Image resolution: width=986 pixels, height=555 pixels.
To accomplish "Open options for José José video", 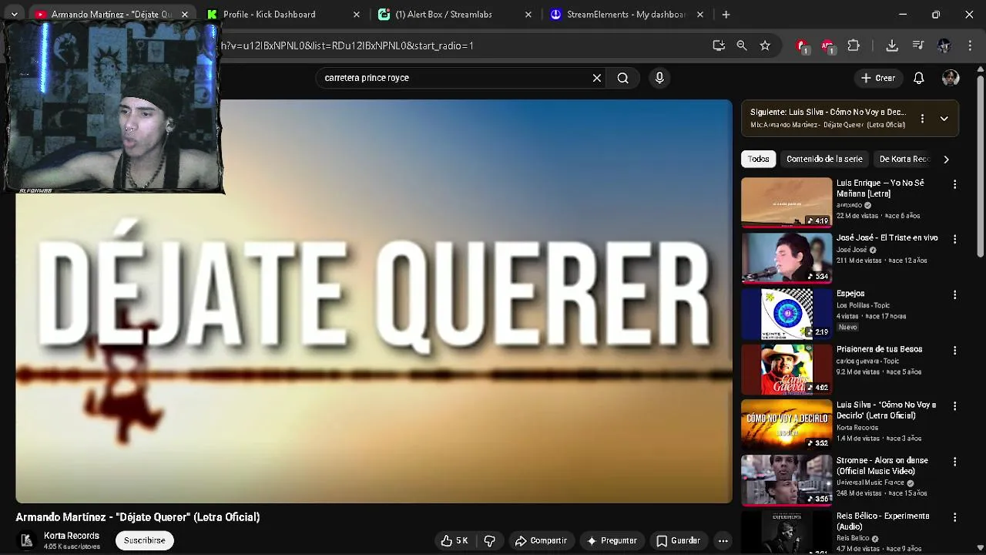I will point(954,240).
